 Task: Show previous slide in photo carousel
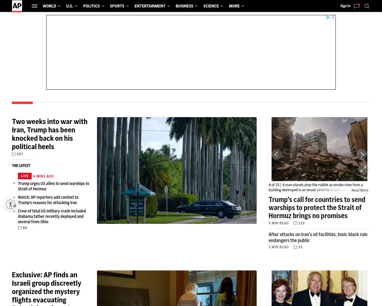point(276,154)
